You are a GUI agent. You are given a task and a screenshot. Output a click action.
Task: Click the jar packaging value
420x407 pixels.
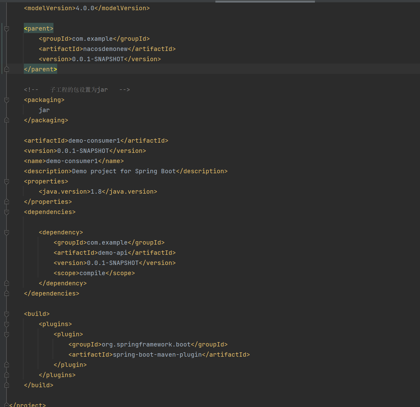tap(44, 110)
